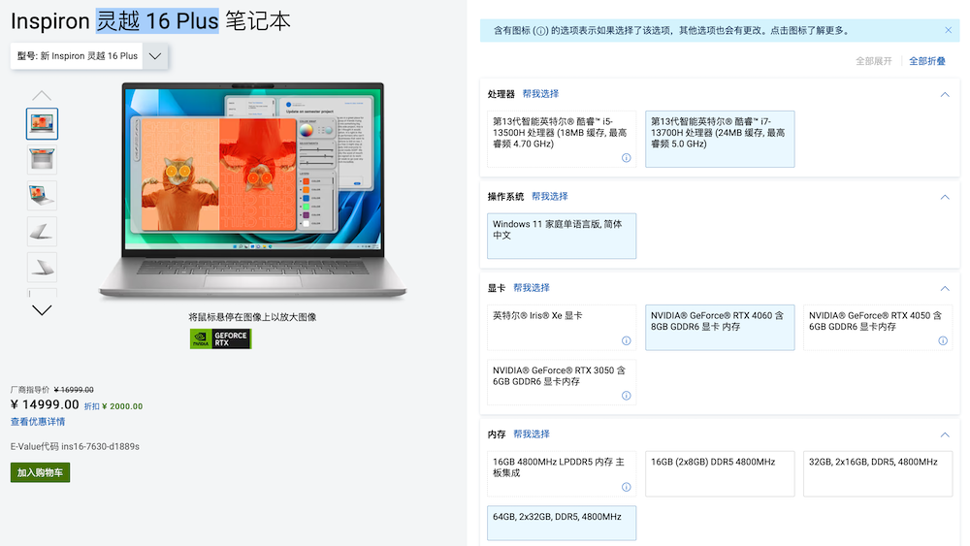Close the blue info banner
This screenshot has width=970, height=546.
948,30
